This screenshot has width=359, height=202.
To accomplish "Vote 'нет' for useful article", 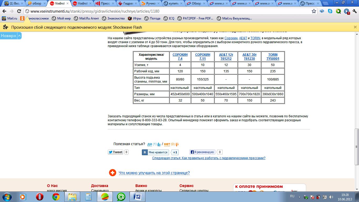I will point(167,144).
